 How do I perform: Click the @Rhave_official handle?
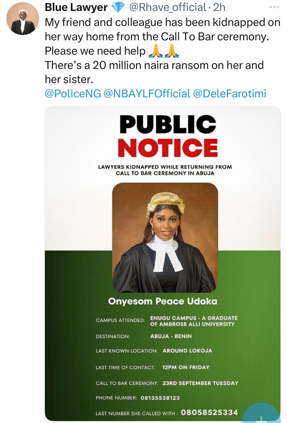coord(167,7)
